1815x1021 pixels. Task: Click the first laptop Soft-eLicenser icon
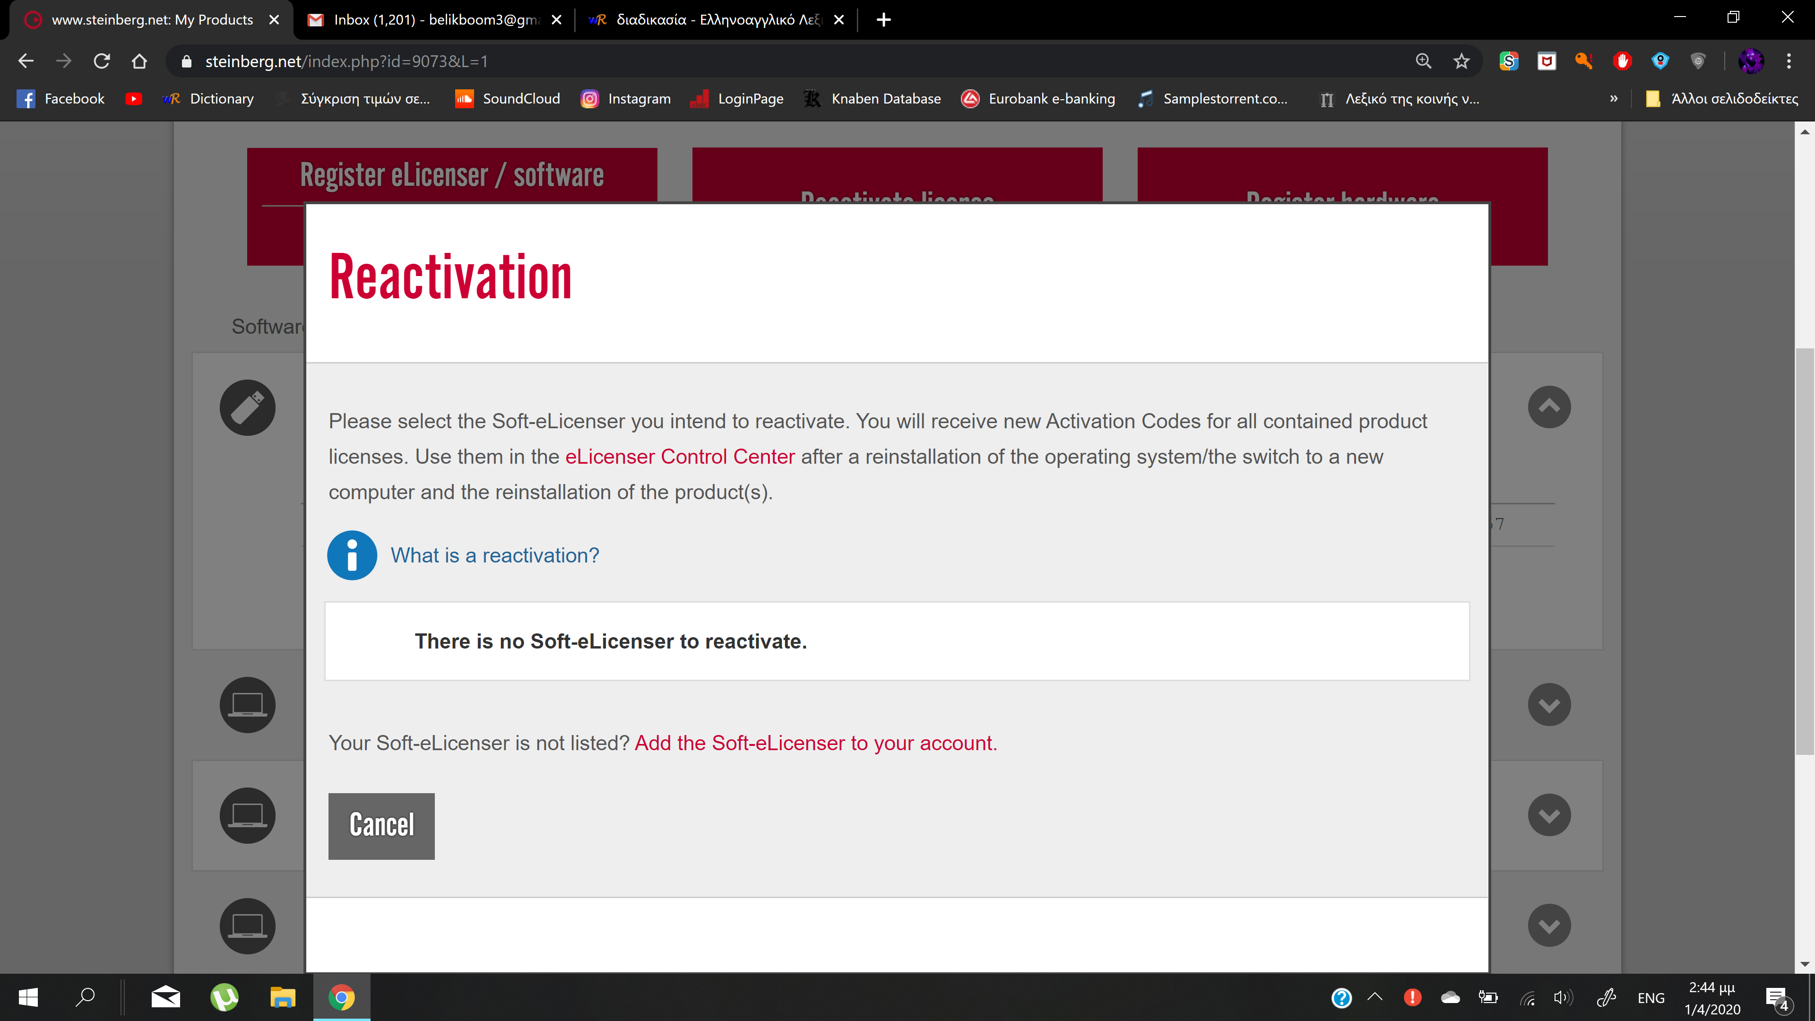pos(247,705)
